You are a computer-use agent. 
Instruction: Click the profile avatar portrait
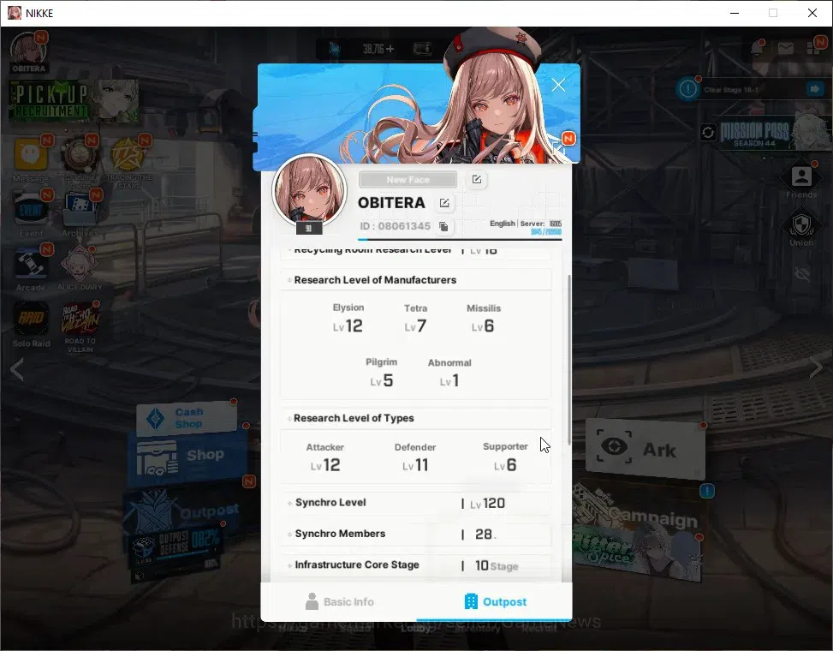(309, 191)
